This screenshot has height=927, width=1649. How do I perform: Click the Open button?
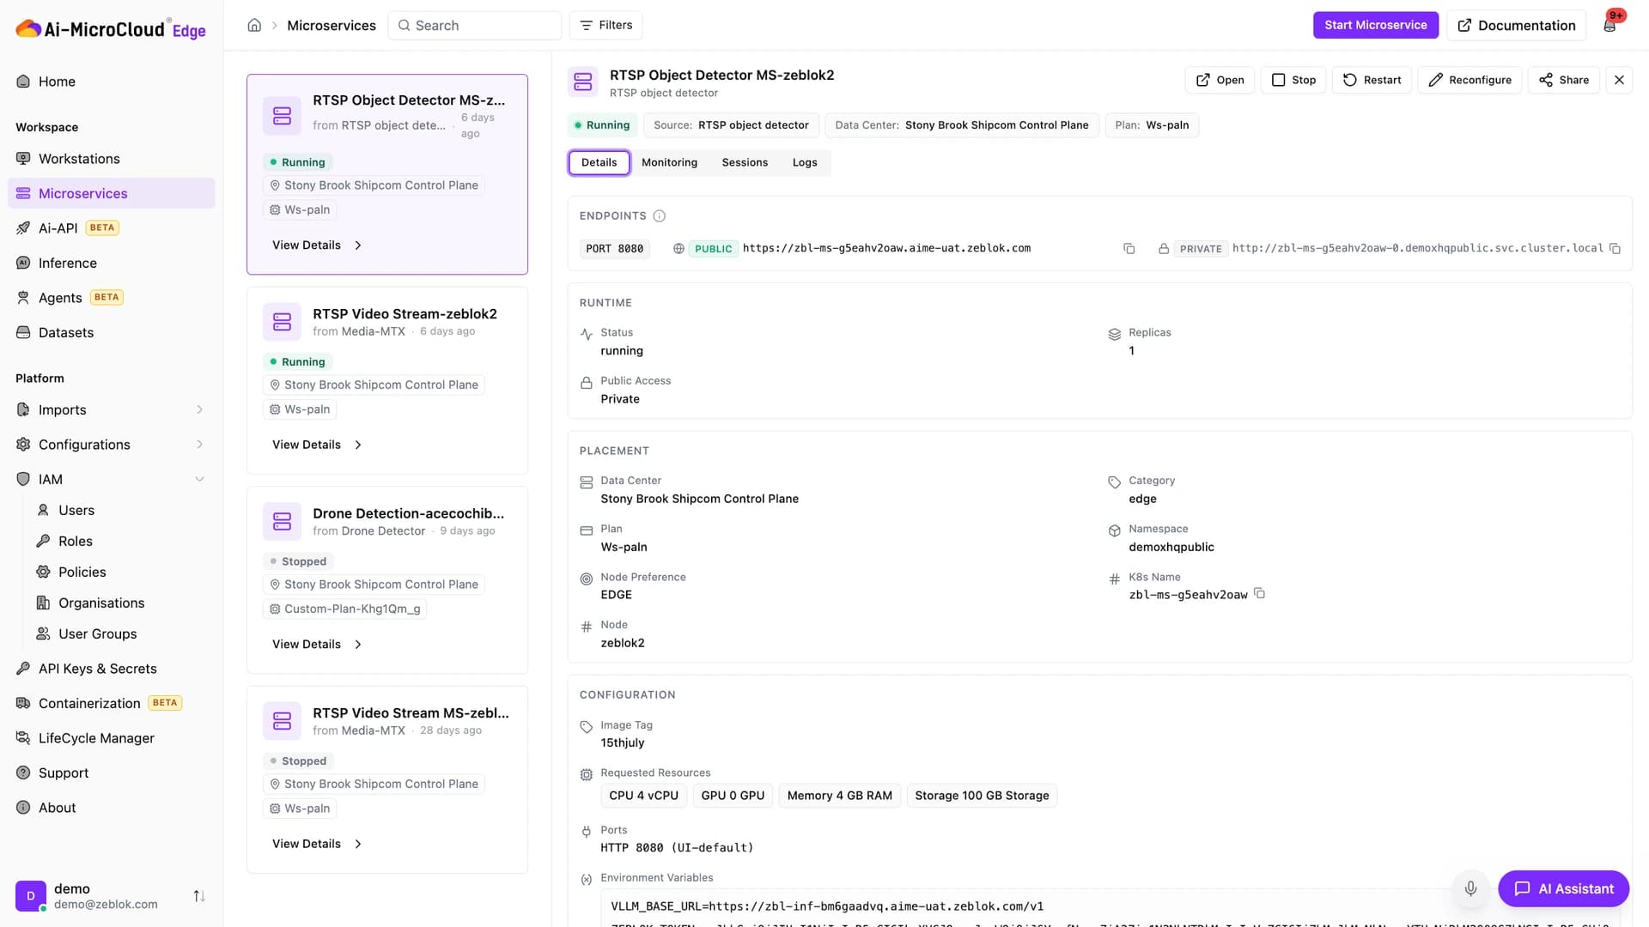1220,80
